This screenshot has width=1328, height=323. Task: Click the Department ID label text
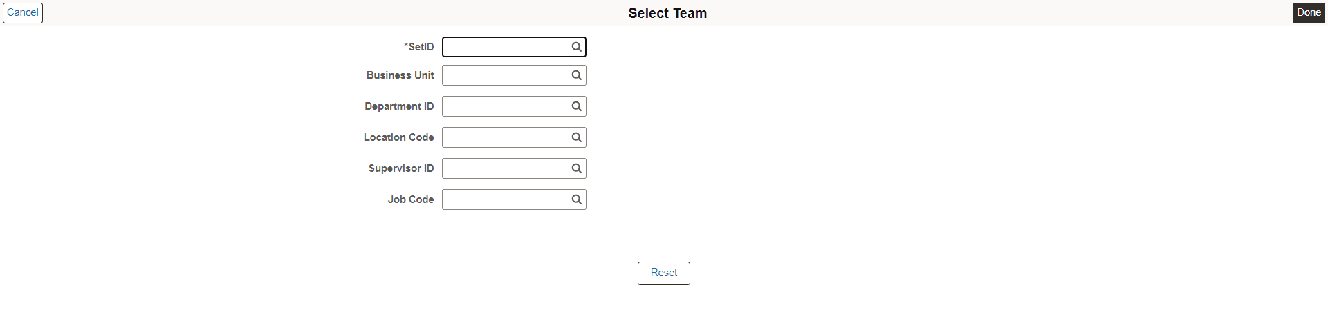tap(399, 106)
